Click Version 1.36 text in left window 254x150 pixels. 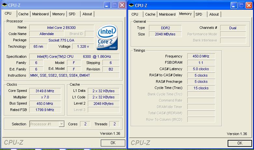point(110,133)
